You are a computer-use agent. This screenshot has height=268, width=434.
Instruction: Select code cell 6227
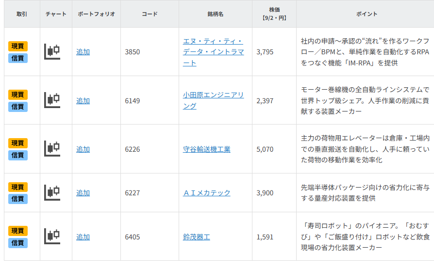click(133, 193)
